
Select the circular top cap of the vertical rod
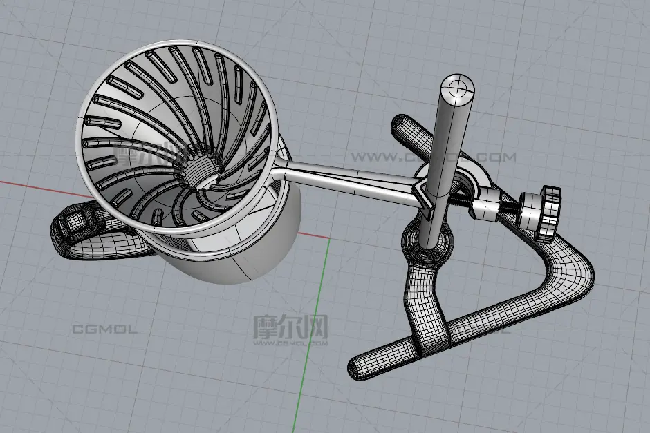pos(458,88)
